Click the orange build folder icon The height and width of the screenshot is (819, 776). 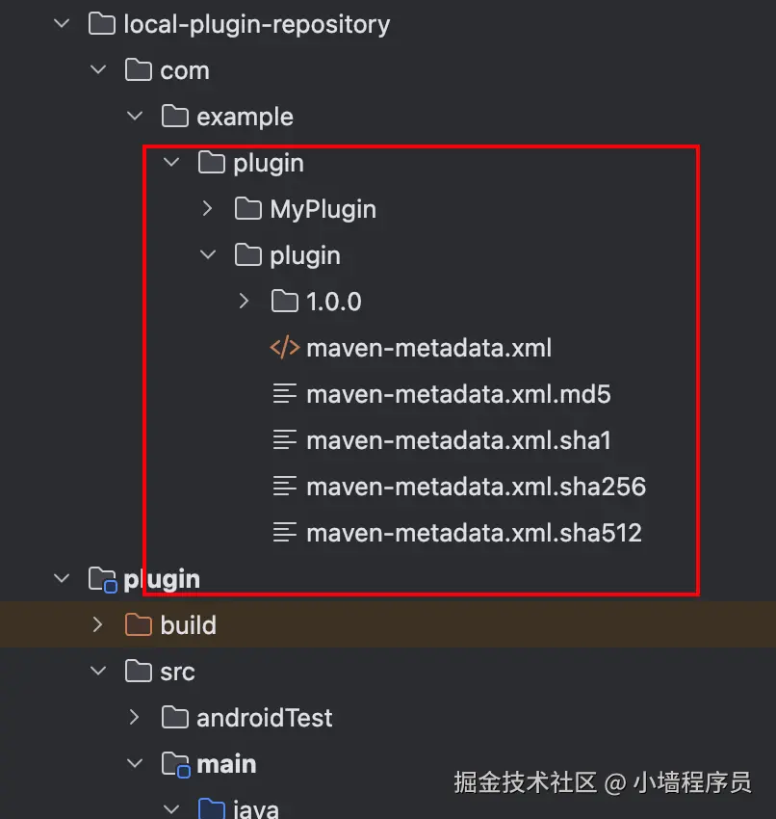[x=139, y=625]
